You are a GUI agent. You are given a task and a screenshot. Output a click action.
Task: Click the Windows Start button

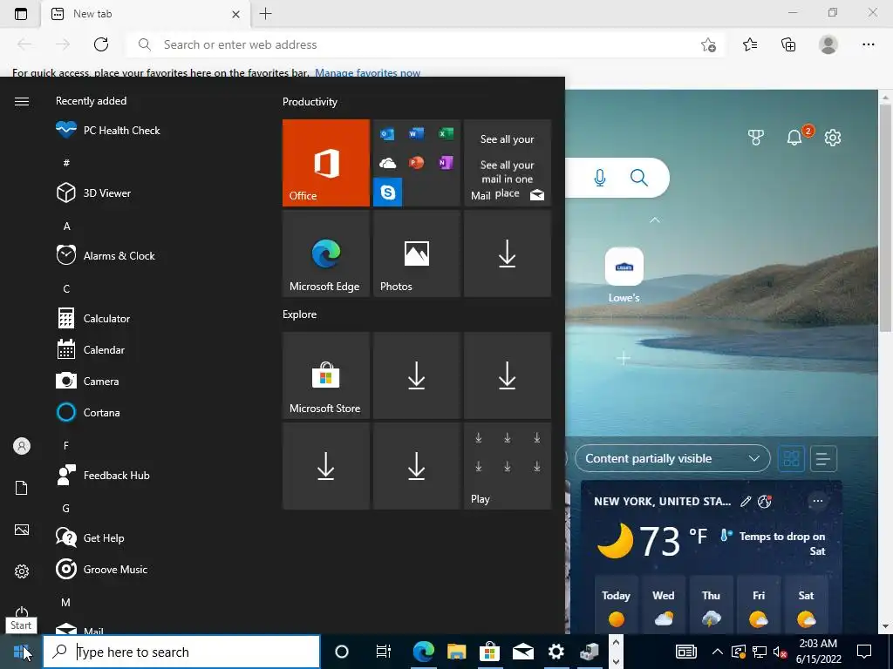[21, 652]
